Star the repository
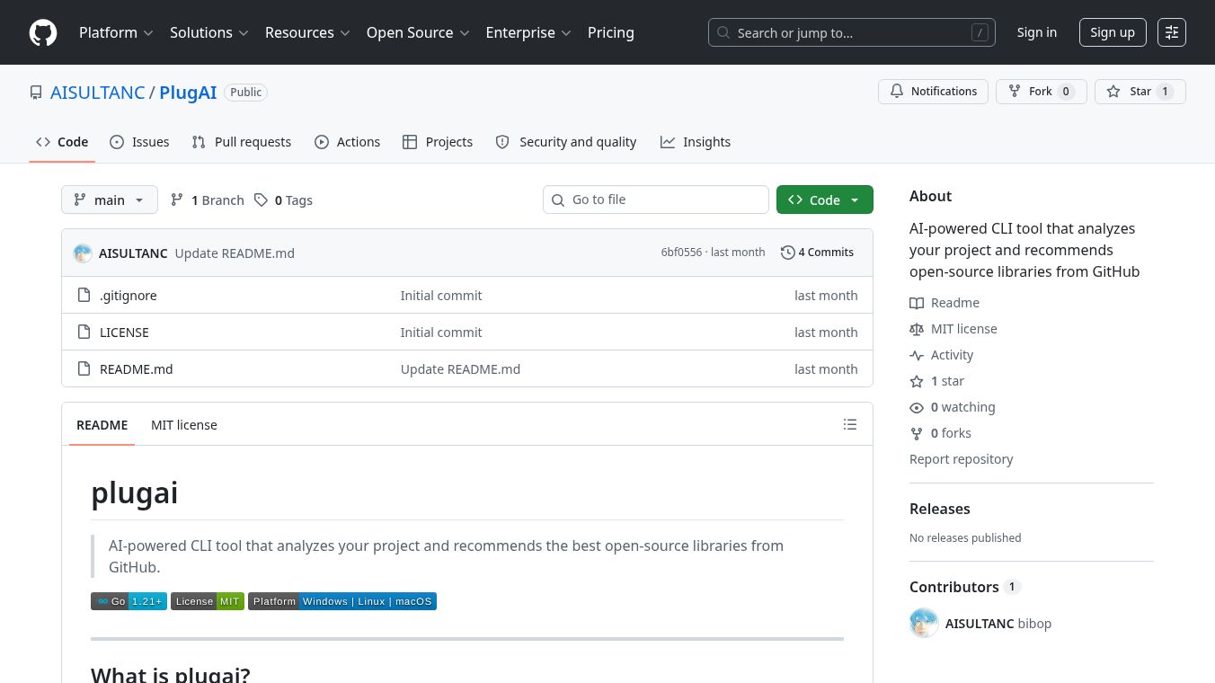Screen dimensions: 1215x683 (x=1140, y=92)
